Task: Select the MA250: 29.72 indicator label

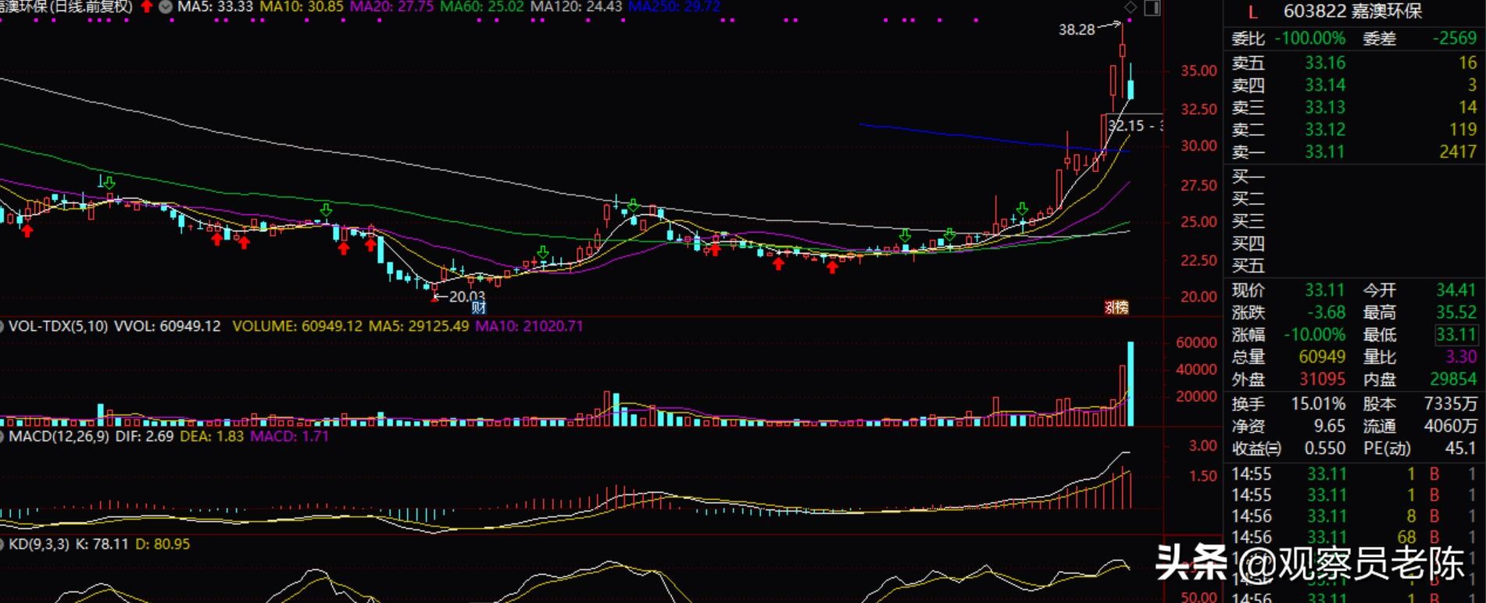Action: [x=674, y=7]
